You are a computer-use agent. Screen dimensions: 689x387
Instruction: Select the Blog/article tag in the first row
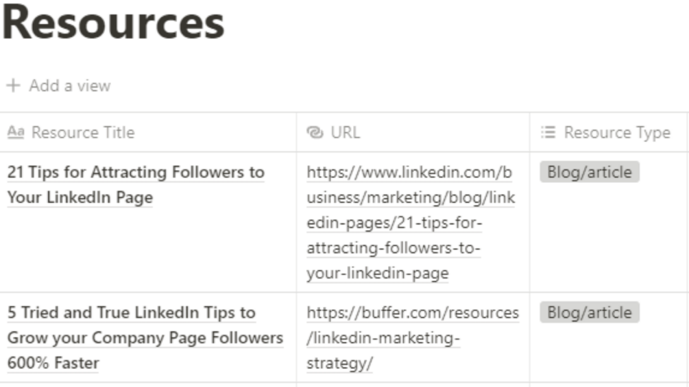tap(589, 173)
